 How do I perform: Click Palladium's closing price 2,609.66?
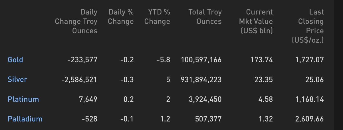click(309, 119)
